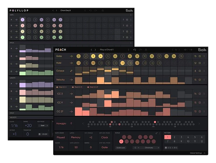The image size is (216, 163).
Task: Expand Global Settings chevron in Peach
Action: coord(205,153)
